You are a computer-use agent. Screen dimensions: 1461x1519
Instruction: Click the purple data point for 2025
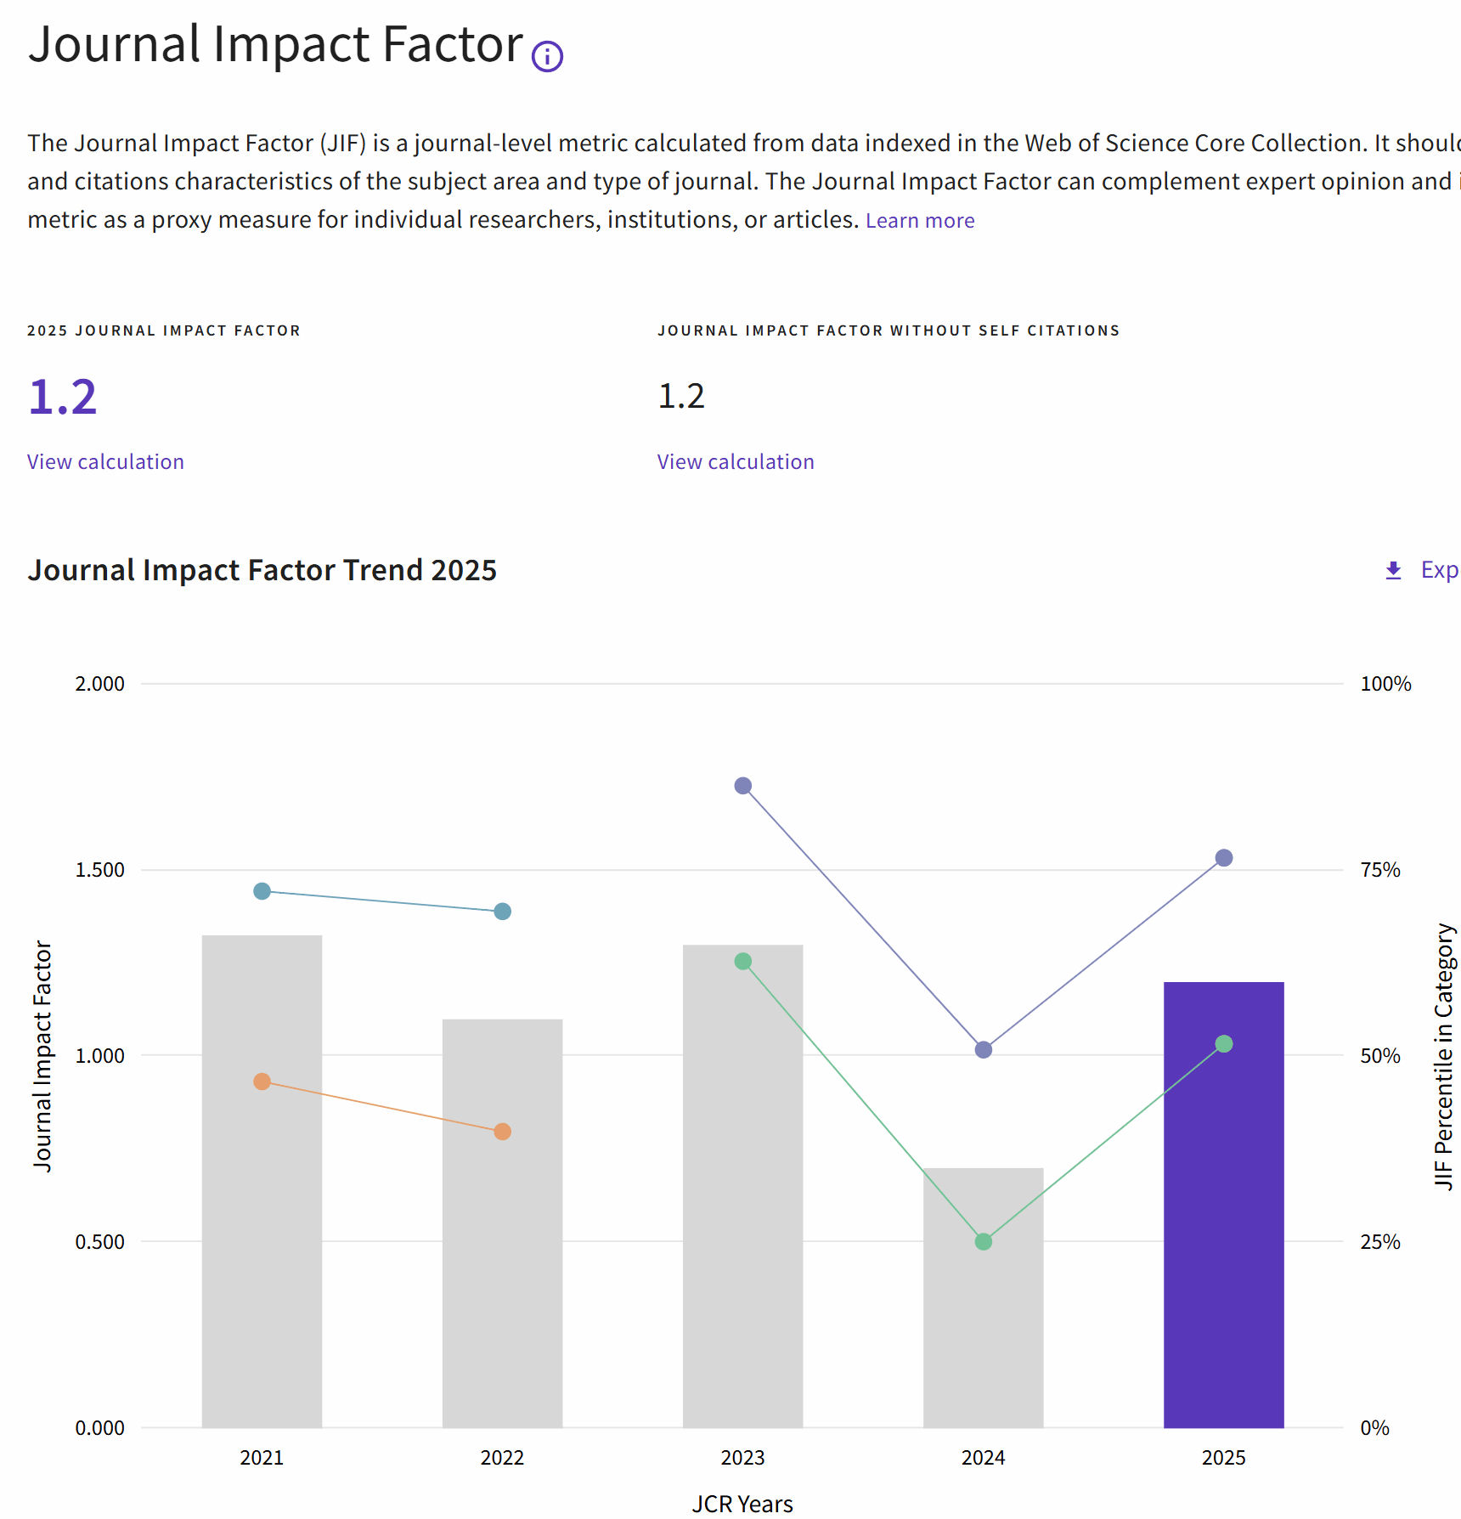(x=1223, y=858)
